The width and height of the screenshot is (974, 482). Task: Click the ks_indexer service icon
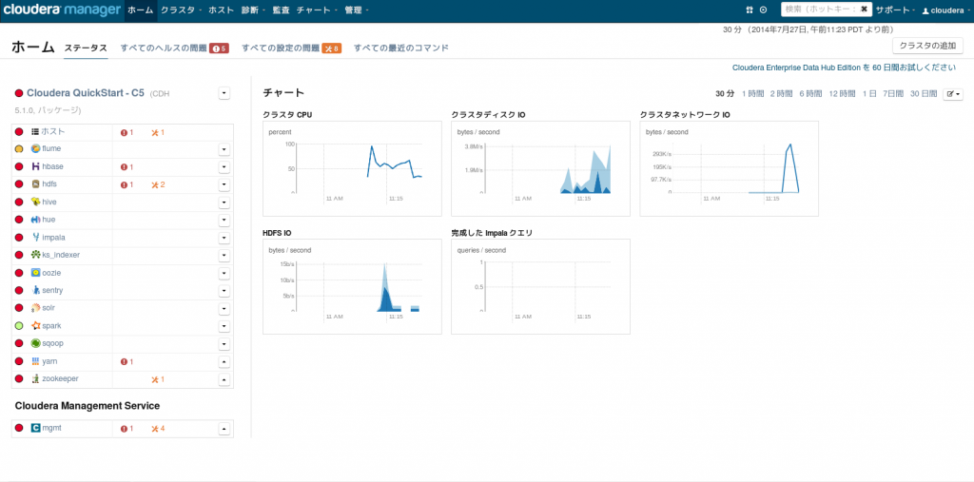[36, 255]
